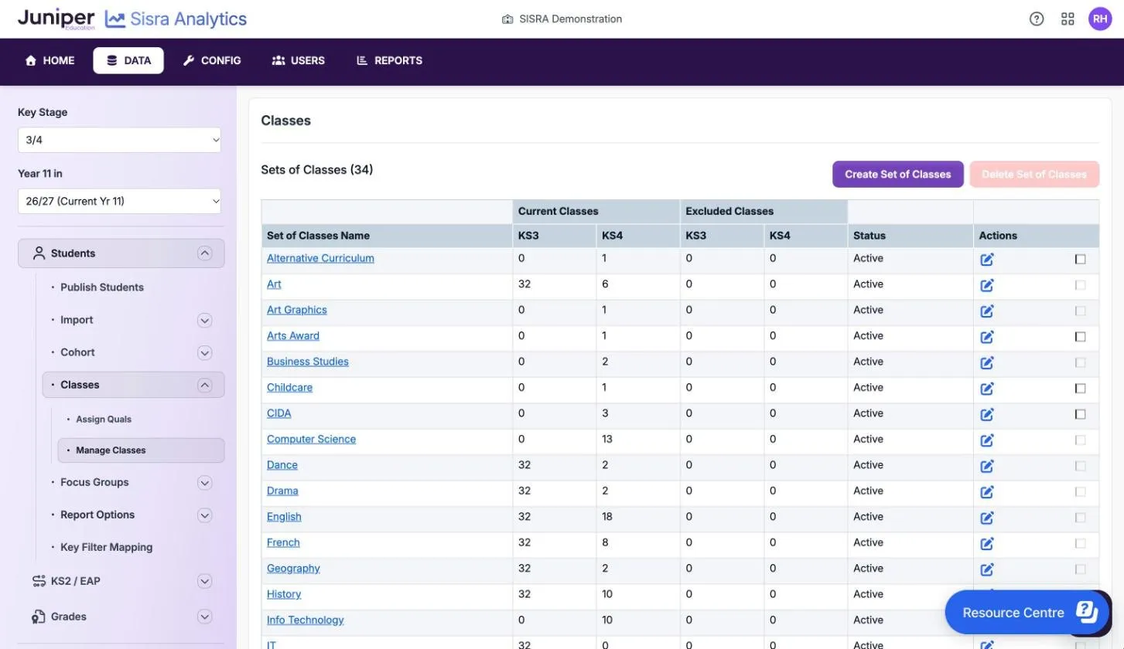
Task: Open the RH user avatar menu
Action: (1100, 19)
